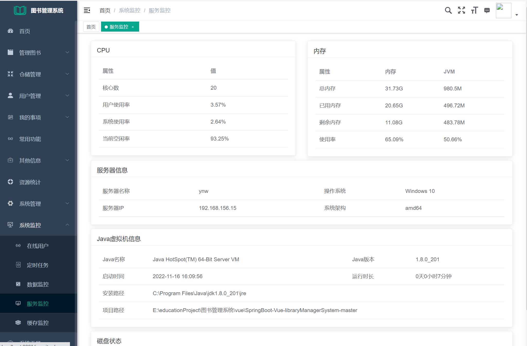The width and height of the screenshot is (527, 346).
Task: Open the font size setting icon
Action: (474, 10)
